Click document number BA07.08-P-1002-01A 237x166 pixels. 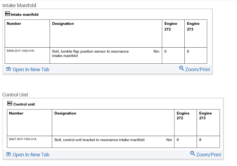point(23,139)
